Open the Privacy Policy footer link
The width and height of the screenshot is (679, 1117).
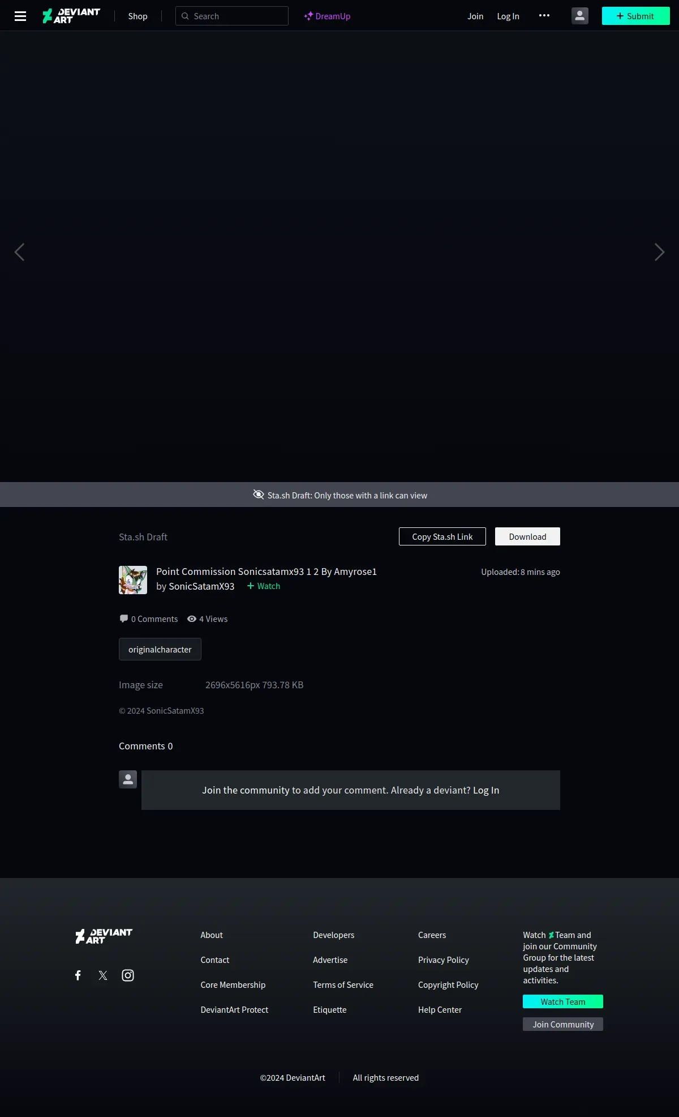[x=444, y=960]
